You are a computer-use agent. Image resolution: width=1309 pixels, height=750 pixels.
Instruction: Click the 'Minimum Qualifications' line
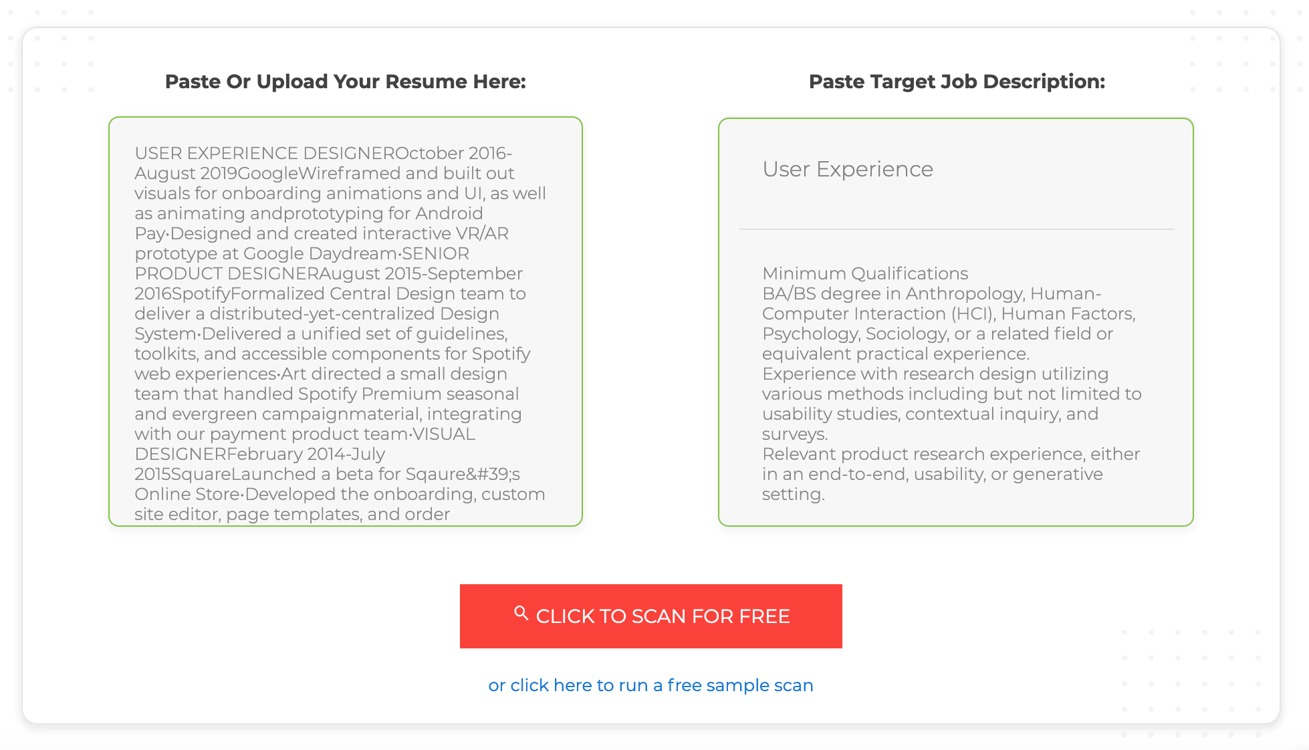pos(864,273)
